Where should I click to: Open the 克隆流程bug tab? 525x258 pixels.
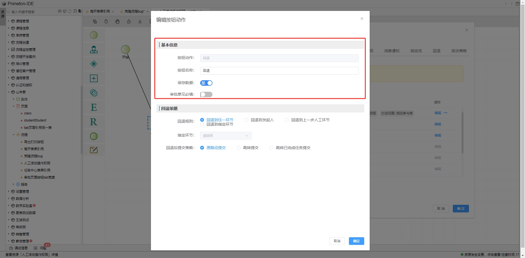pyautogui.click(x=134, y=11)
